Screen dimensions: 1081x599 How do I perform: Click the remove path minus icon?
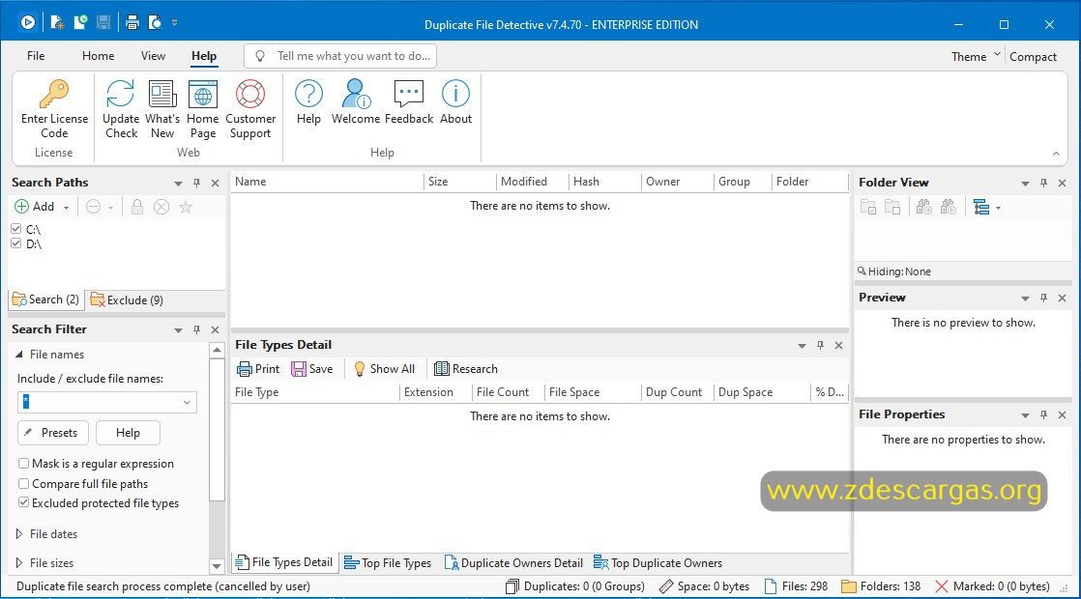(93, 207)
